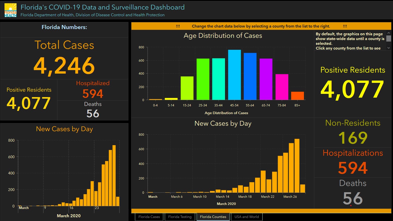Click the Florida Health logo

11,10
